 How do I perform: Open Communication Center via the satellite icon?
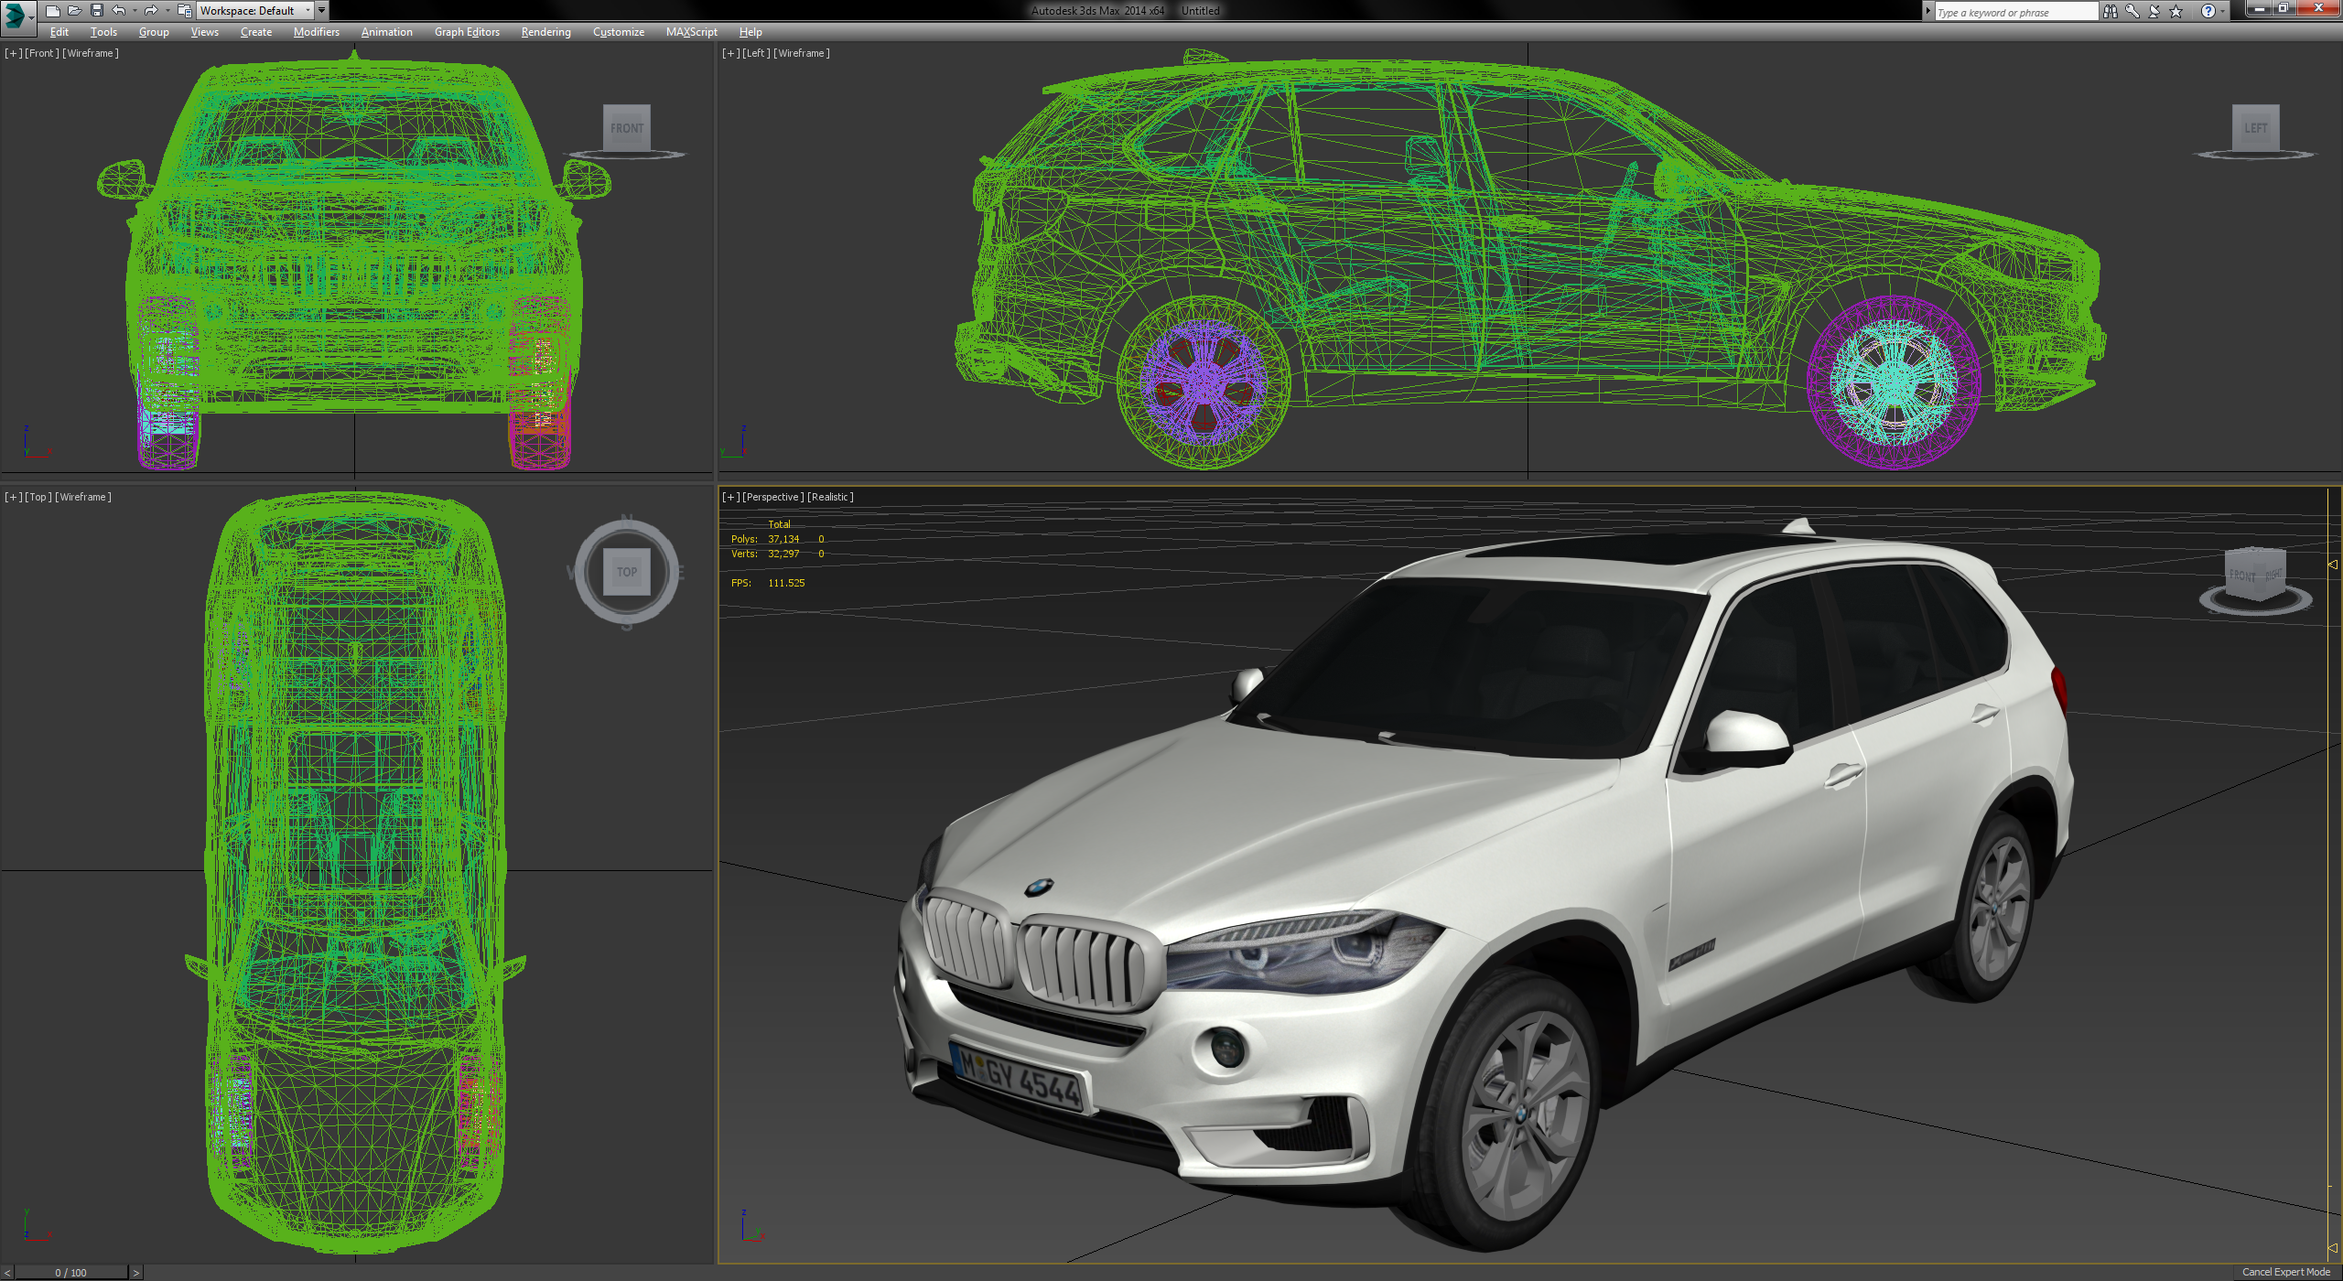2154,11
